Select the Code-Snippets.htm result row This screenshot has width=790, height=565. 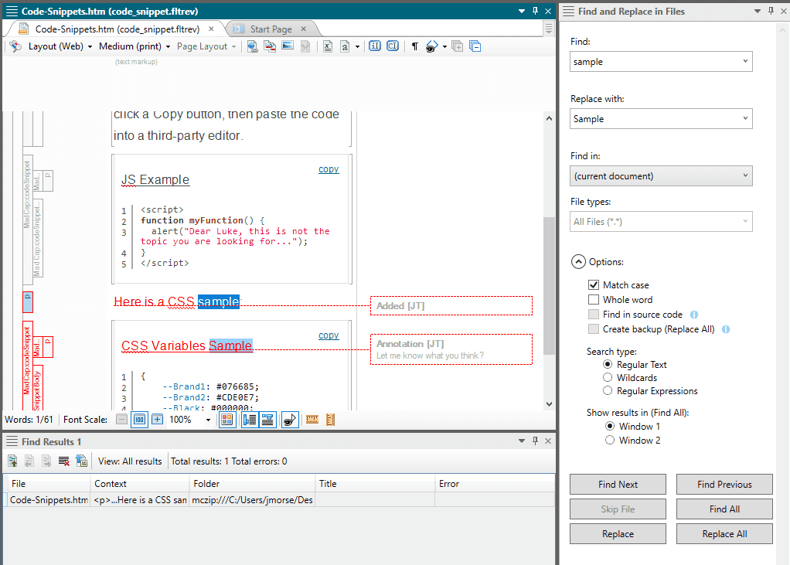(279, 499)
